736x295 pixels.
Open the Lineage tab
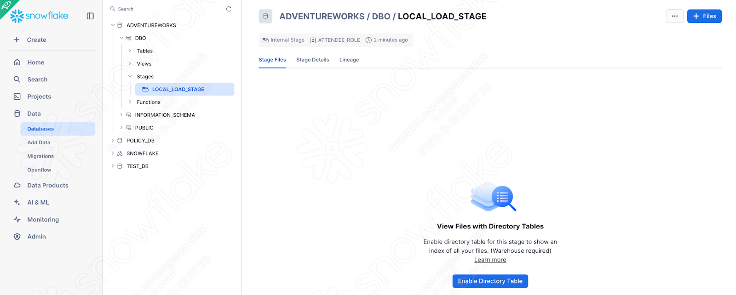[x=349, y=60]
